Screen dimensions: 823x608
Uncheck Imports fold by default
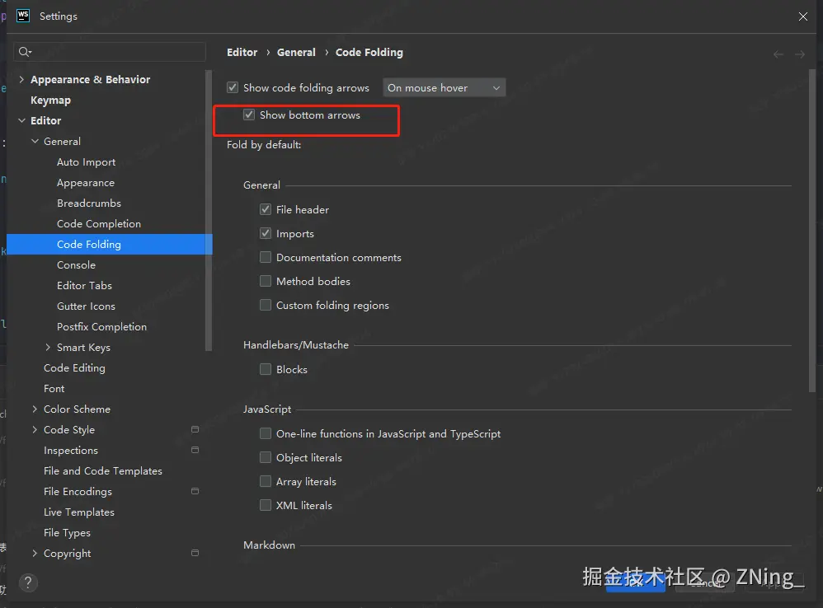(266, 233)
